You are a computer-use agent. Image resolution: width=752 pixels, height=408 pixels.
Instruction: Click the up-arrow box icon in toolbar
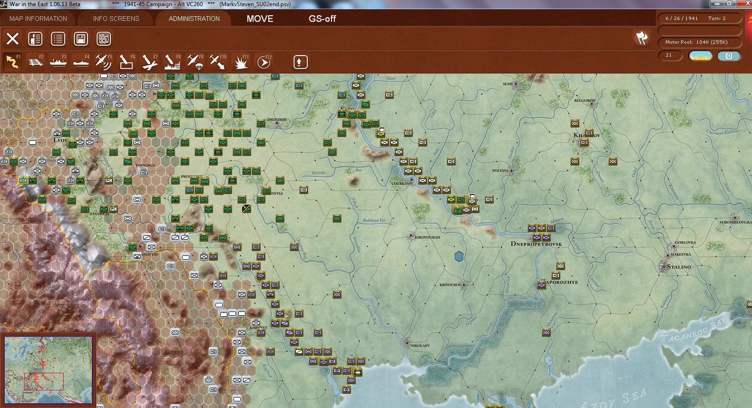pyautogui.click(x=300, y=62)
